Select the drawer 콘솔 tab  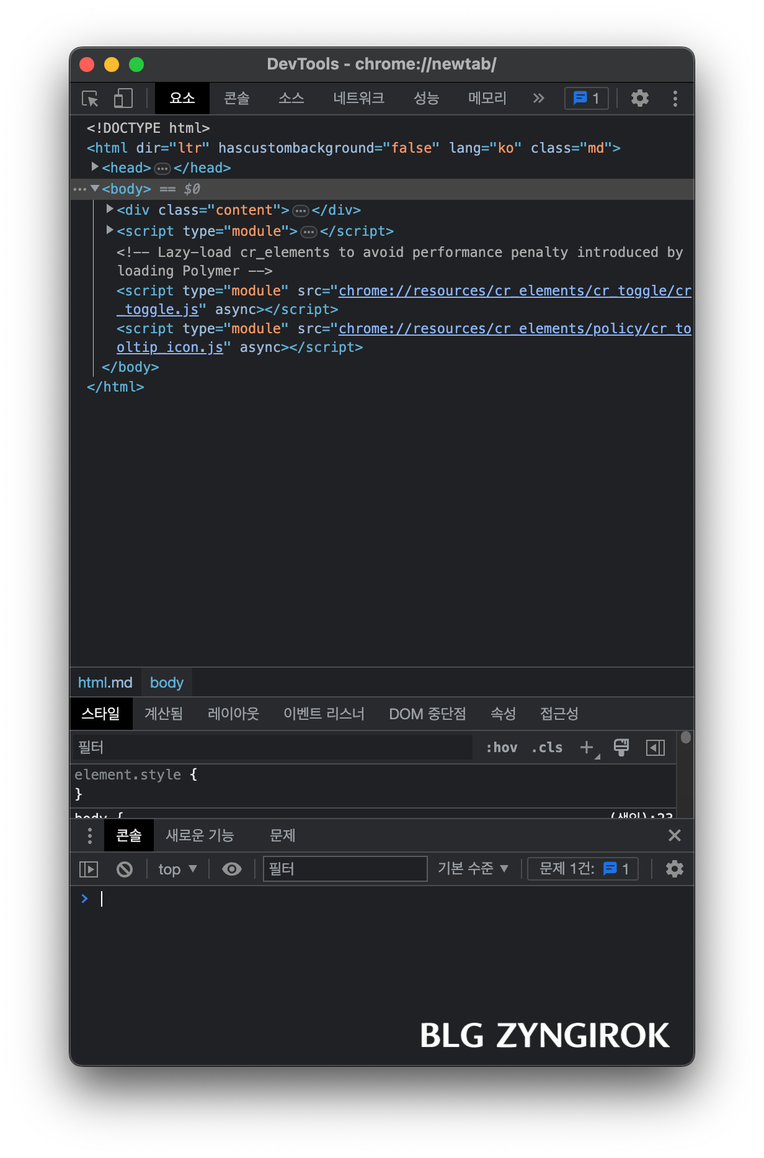129,836
